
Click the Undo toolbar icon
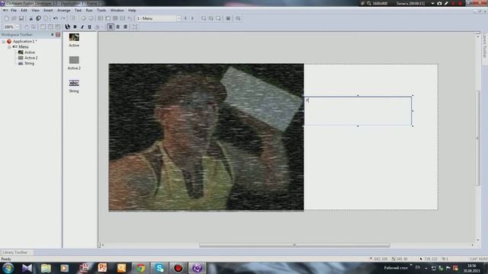56,18
